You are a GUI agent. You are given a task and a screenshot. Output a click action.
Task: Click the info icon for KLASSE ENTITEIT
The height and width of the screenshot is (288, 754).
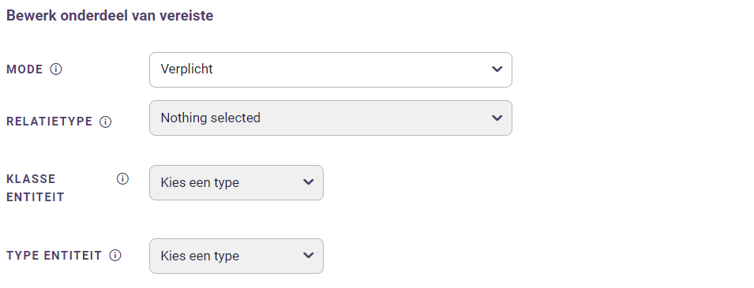pyautogui.click(x=122, y=179)
